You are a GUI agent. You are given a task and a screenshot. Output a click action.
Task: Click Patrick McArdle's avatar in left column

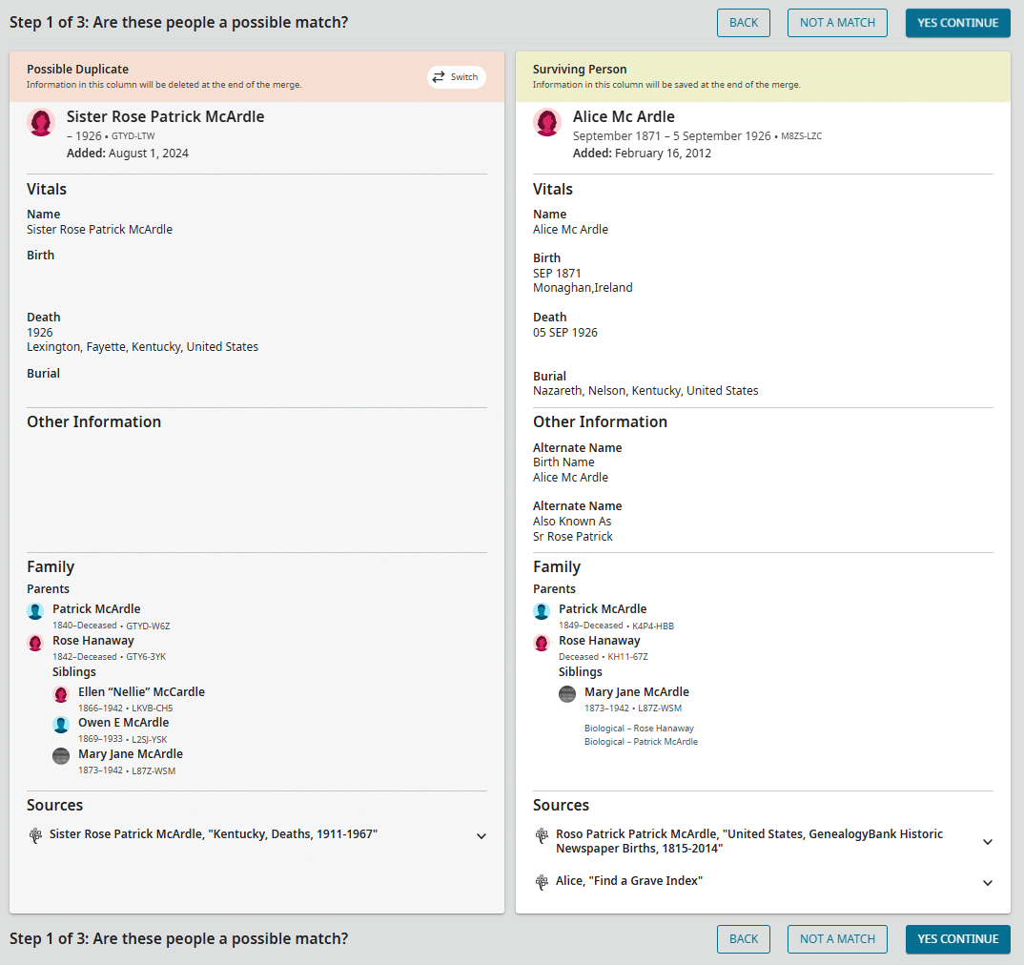coord(35,611)
